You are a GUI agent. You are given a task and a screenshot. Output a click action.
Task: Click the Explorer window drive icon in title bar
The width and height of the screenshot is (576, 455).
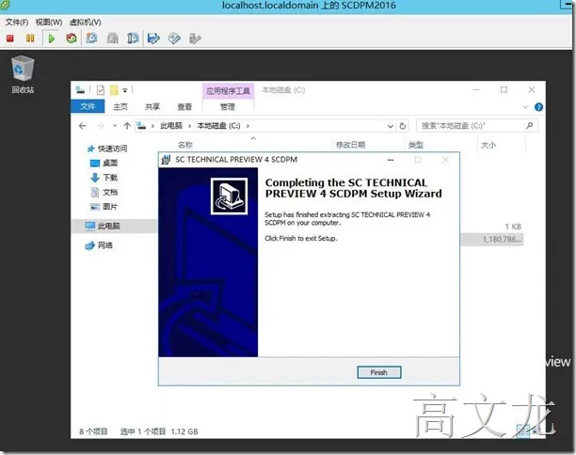(80, 90)
